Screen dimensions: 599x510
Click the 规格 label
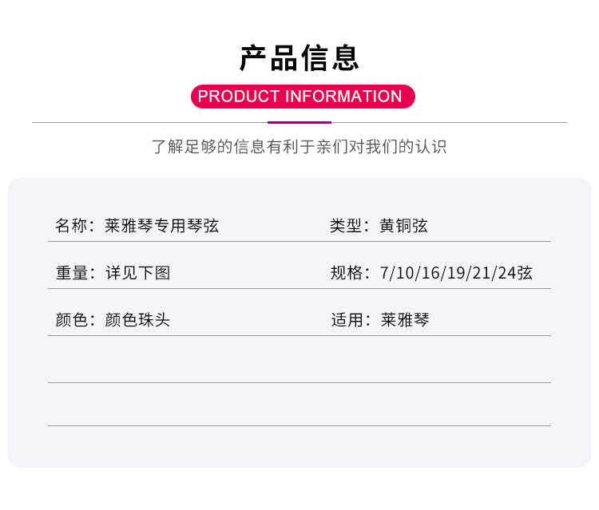tap(347, 273)
